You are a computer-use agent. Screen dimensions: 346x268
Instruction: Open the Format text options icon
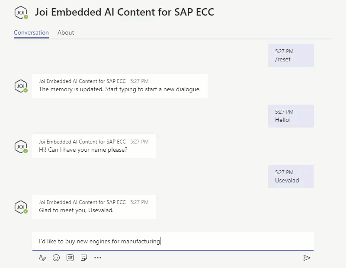tap(42, 258)
